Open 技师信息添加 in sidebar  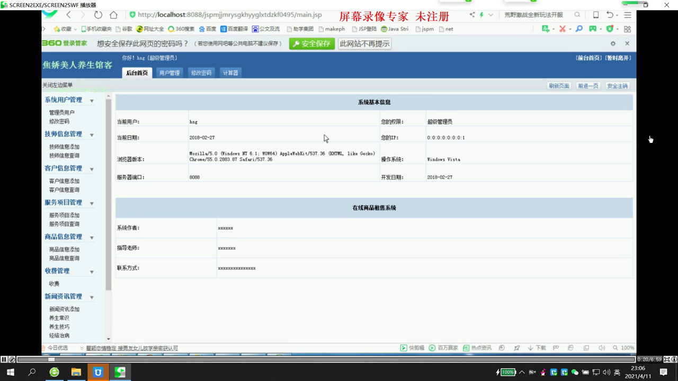coord(64,147)
